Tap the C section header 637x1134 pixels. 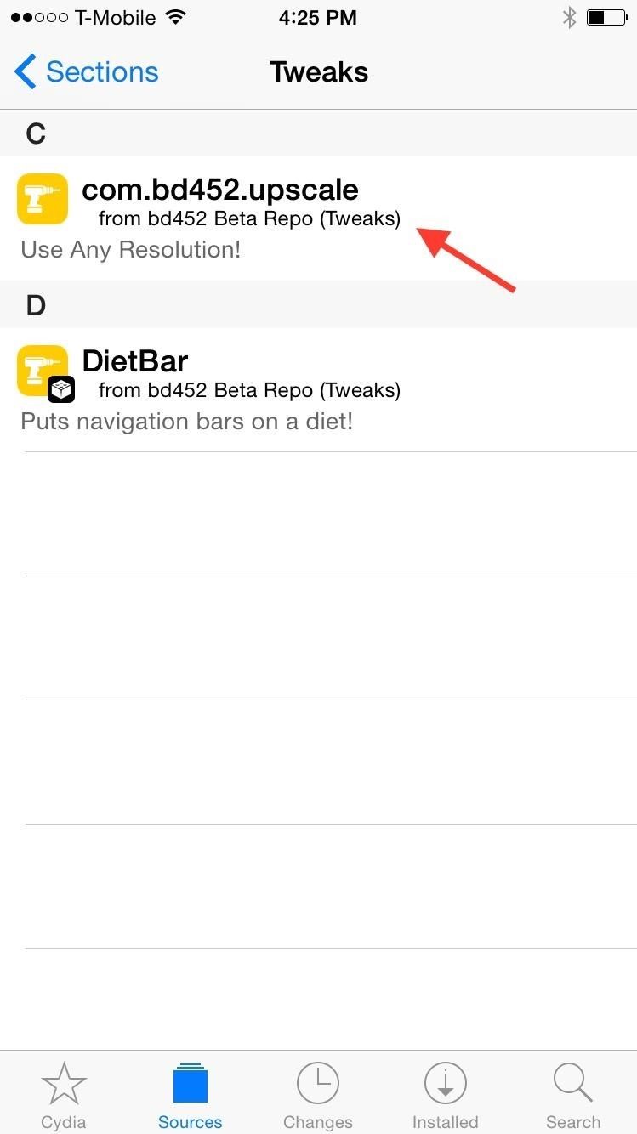[x=36, y=133]
